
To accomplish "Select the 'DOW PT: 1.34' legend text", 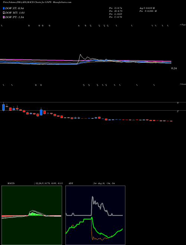I will 15,17.
